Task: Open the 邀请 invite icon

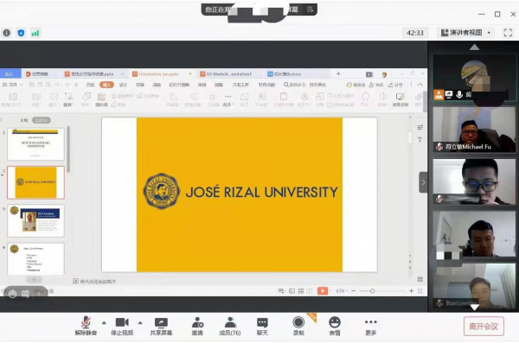Action: (197, 327)
